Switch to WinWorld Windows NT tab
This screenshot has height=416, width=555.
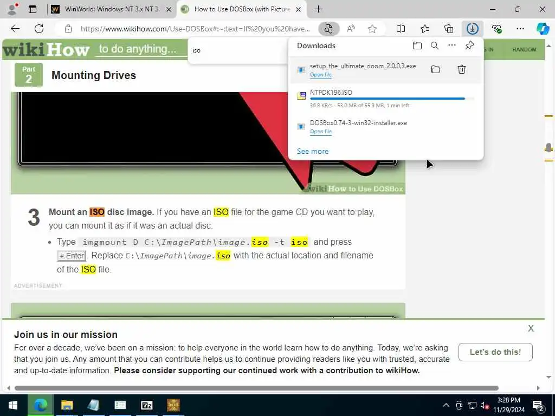[112, 9]
